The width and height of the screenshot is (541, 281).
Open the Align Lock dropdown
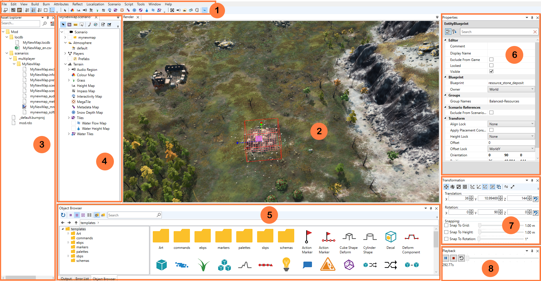[x=511, y=124]
